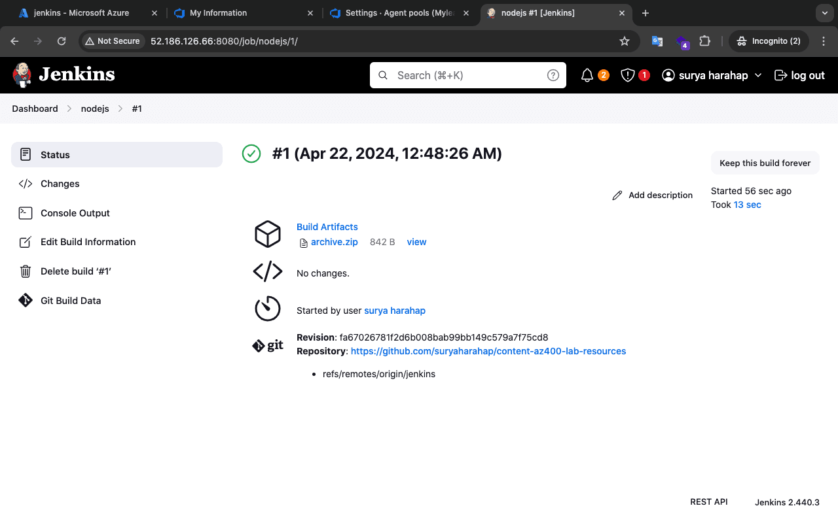
Task: Click the No changes. text
Action: point(323,273)
